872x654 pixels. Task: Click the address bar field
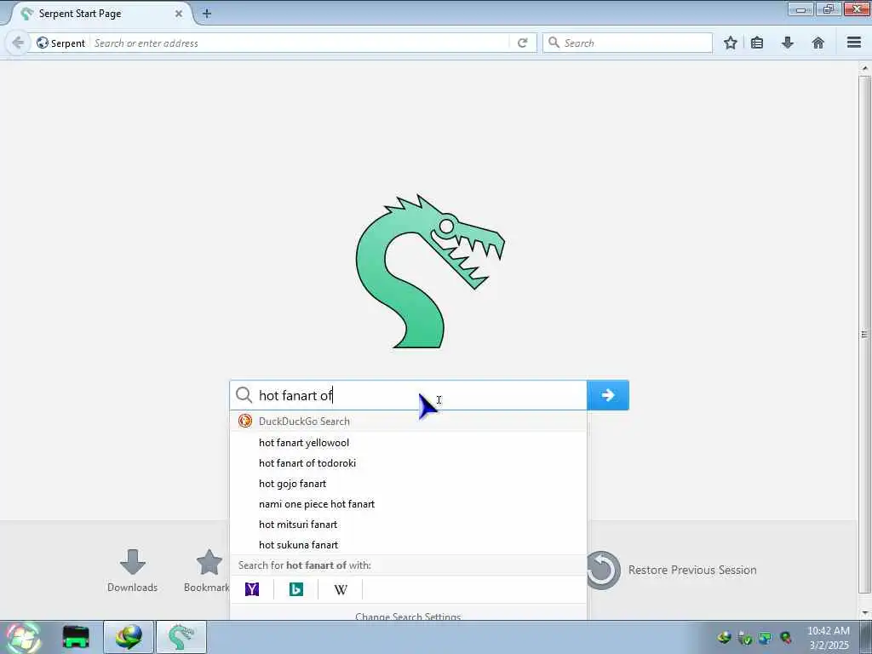pyautogui.click(x=301, y=43)
